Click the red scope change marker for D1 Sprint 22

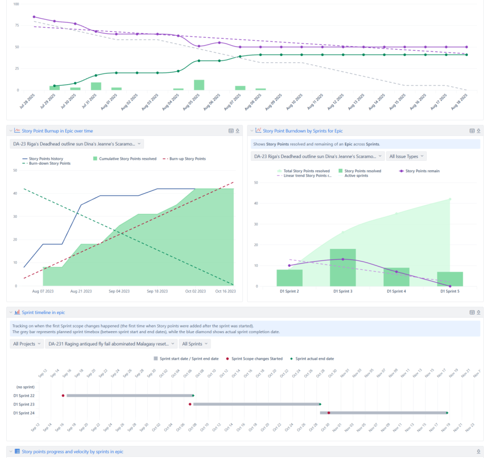[x=63, y=395]
